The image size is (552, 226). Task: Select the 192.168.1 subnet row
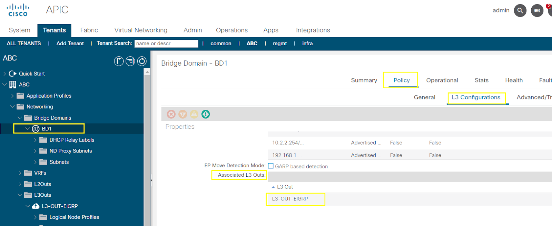(x=410, y=155)
